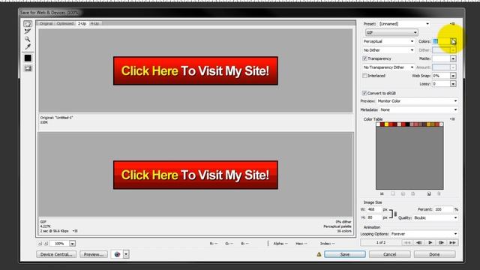Click delete selected colors trash icon
The width and height of the screenshot is (480, 270).
pyautogui.click(x=439, y=193)
